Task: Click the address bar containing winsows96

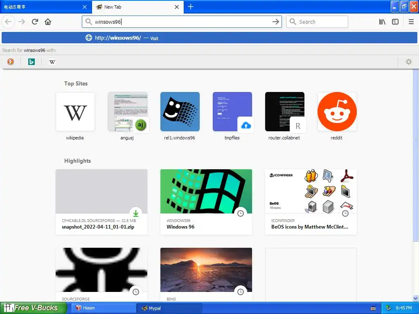Action: (x=182, y=22)
